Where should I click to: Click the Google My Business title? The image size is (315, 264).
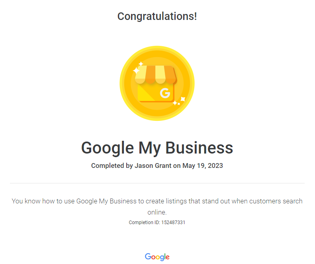[x=157, y=148]
